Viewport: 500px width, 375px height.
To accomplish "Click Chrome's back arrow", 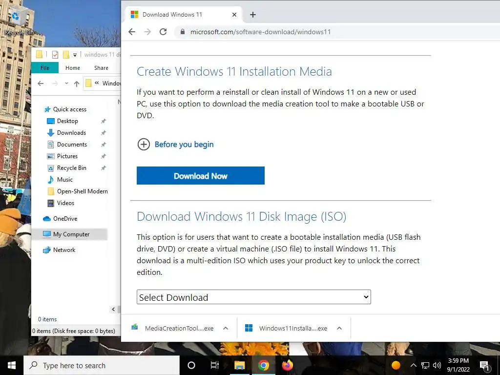I will point(132,32).
